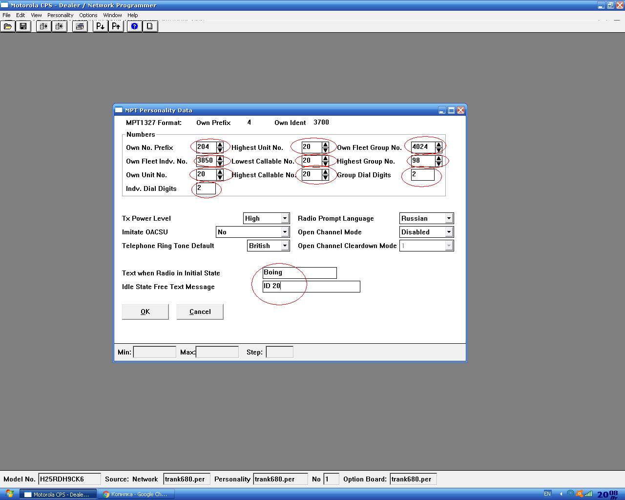This screenshot has height=500, width=625.
Task: Switch to Motorola CPS taskbar button
Action: coord(59,494)
